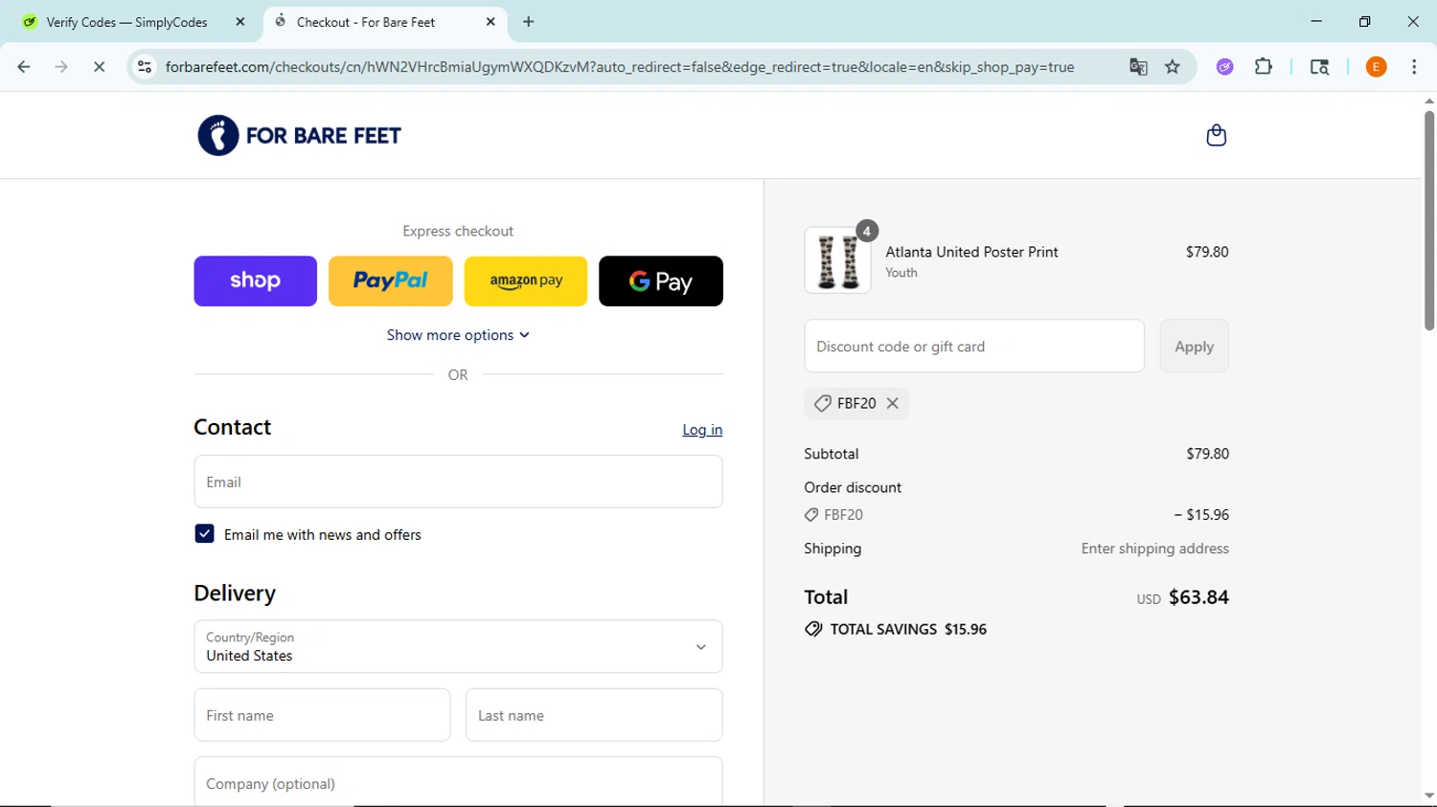Click the Log in link

pyautogui.click(x=702, y=430)
